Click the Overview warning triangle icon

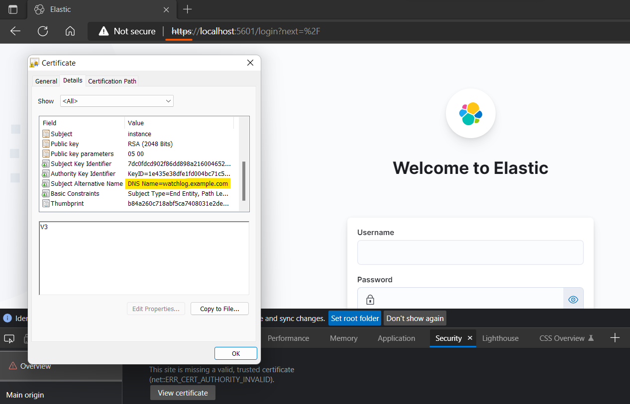pos(13,366)
